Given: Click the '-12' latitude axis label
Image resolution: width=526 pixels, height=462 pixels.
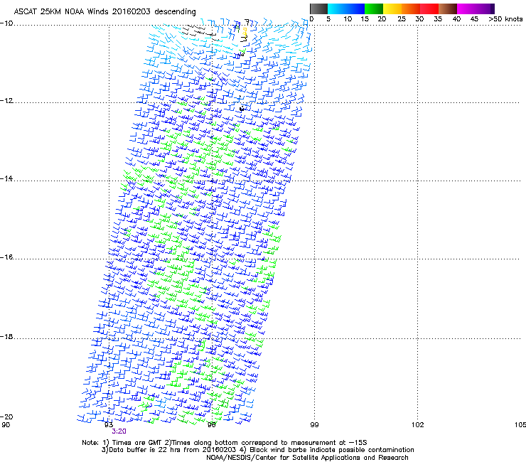Looking at the screenshot, I should [x=6, y=101].
